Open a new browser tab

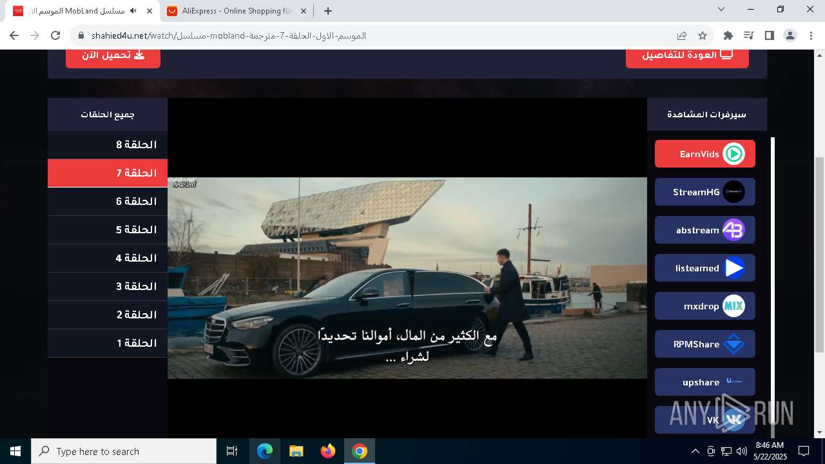pyautogui.click(x=328, y=11)
